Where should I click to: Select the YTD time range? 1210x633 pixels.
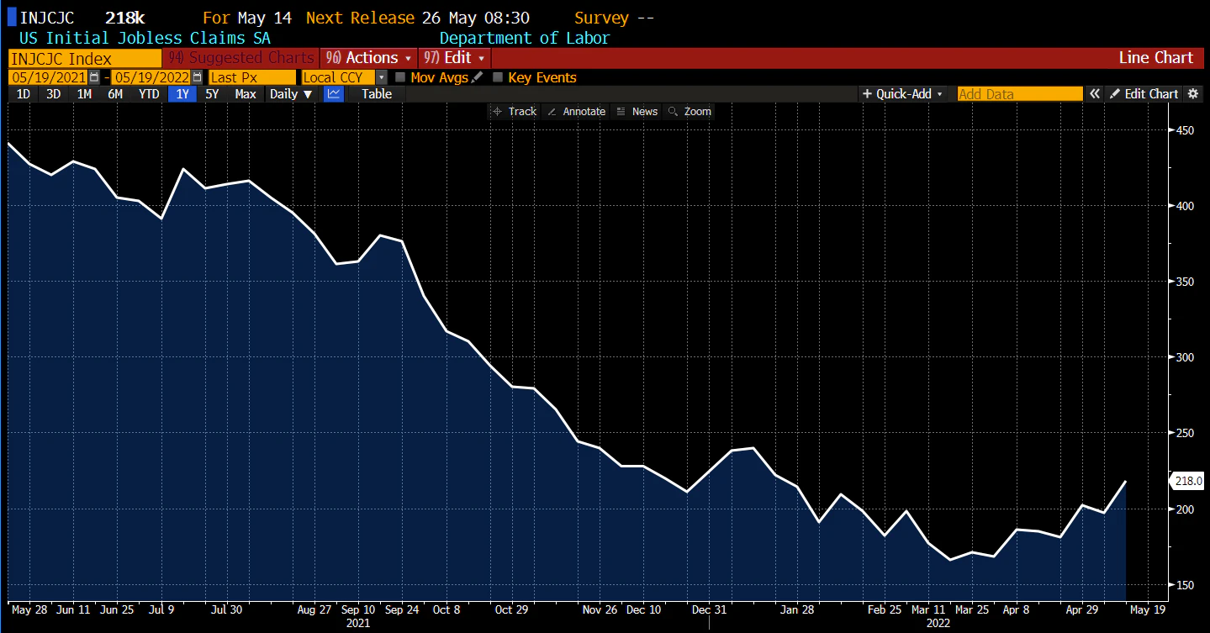click(149, 94)
